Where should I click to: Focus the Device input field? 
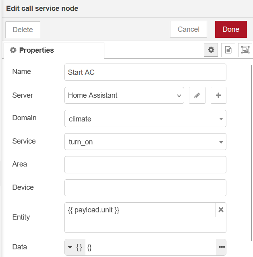145,187
